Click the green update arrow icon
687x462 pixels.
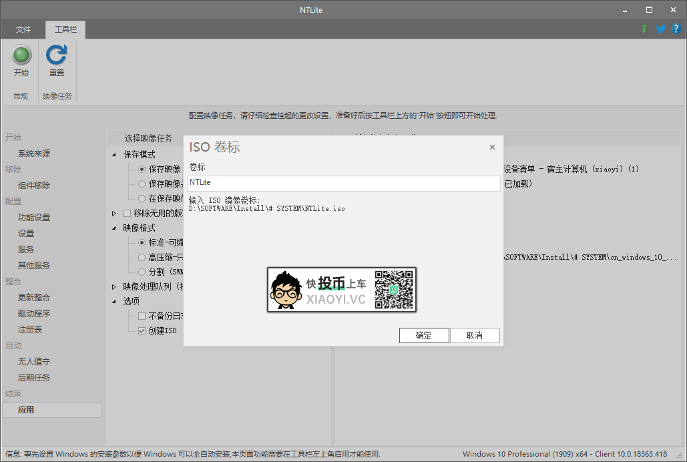coord(644,29)
